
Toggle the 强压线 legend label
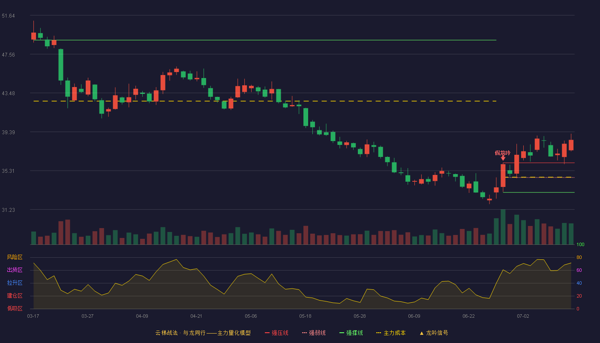[x=280, y=333]
